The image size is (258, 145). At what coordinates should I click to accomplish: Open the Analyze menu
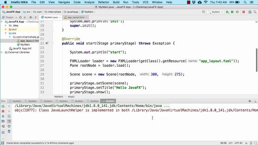pyautogui.click(x=89, y=2)
